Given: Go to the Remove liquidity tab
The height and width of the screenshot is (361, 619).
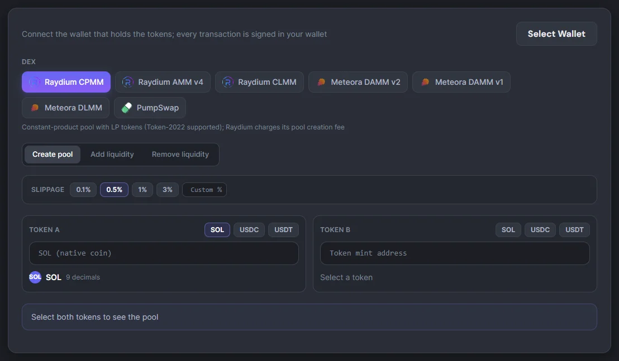Looking at the screenshot, I should click(180, 155).
